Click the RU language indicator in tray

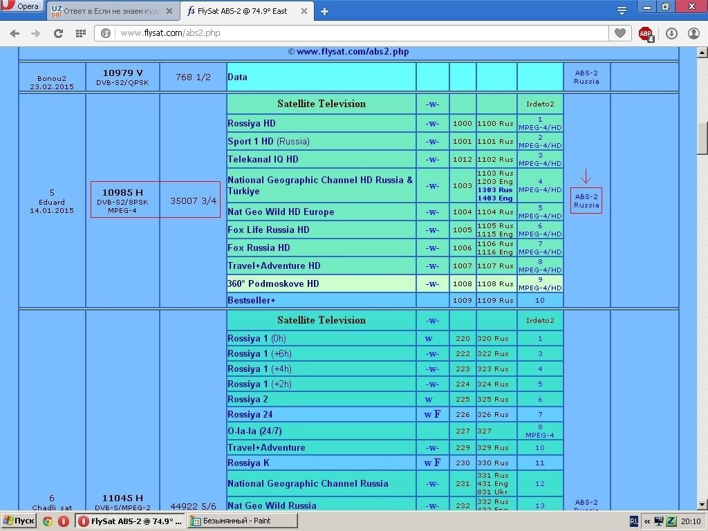point(634,521)
